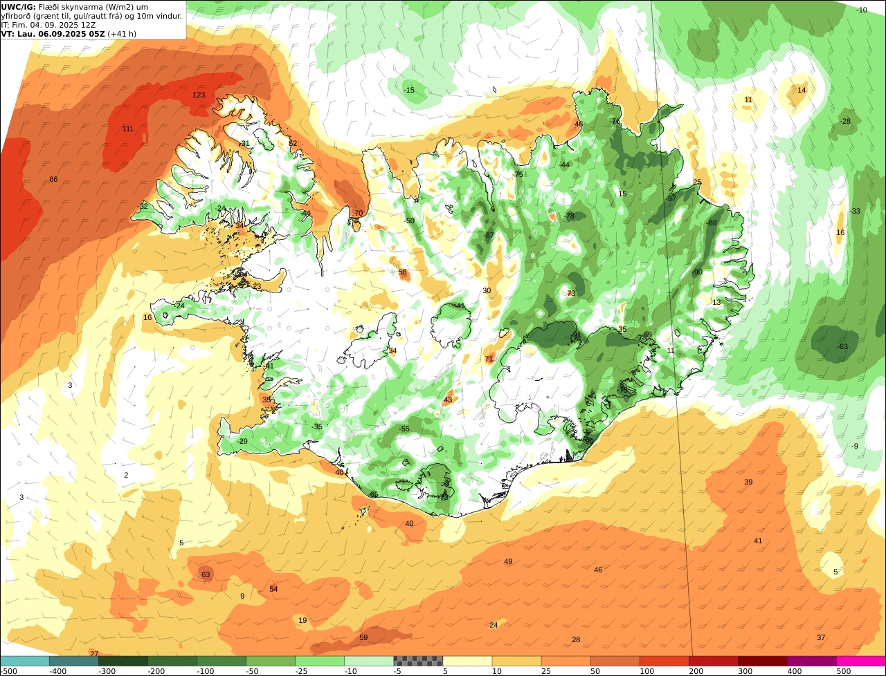Click the '23' value on the Snæfellsnes peninsula
This screenshot has height=676, width=886.
[x=257, y=285]
